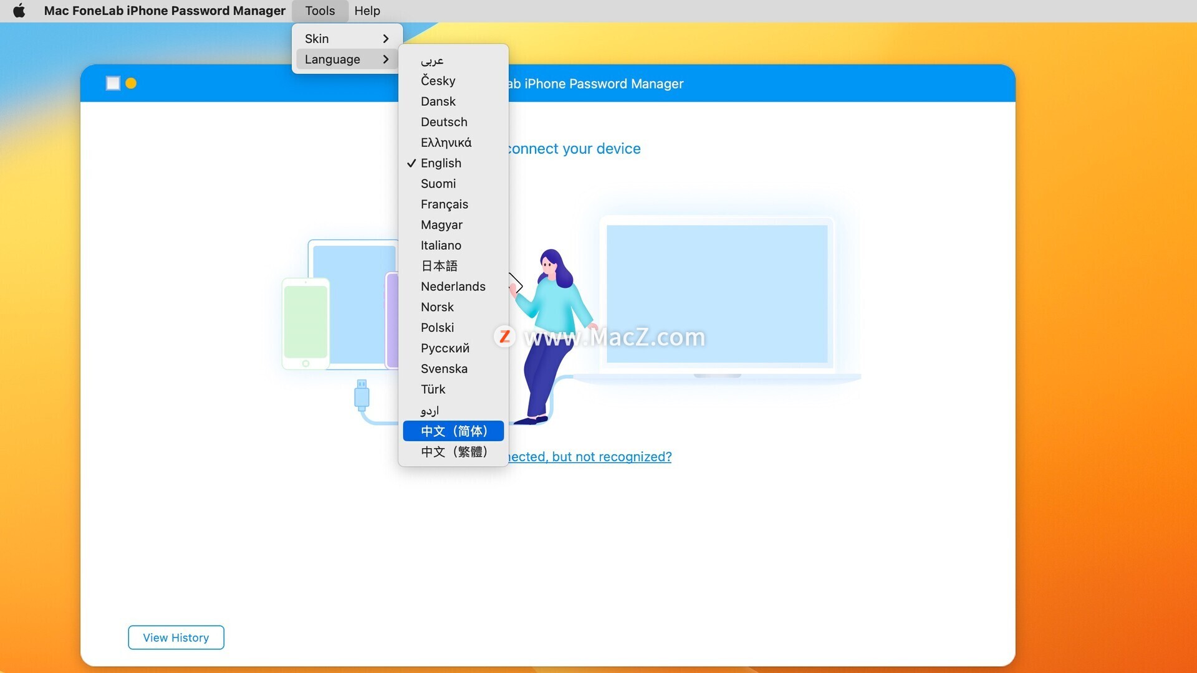Image resolution: width=1197 pixels, height=673 pixels.
Task: Choose 中文 (繁體) Traditional Chinese
Action: point(453,451)
